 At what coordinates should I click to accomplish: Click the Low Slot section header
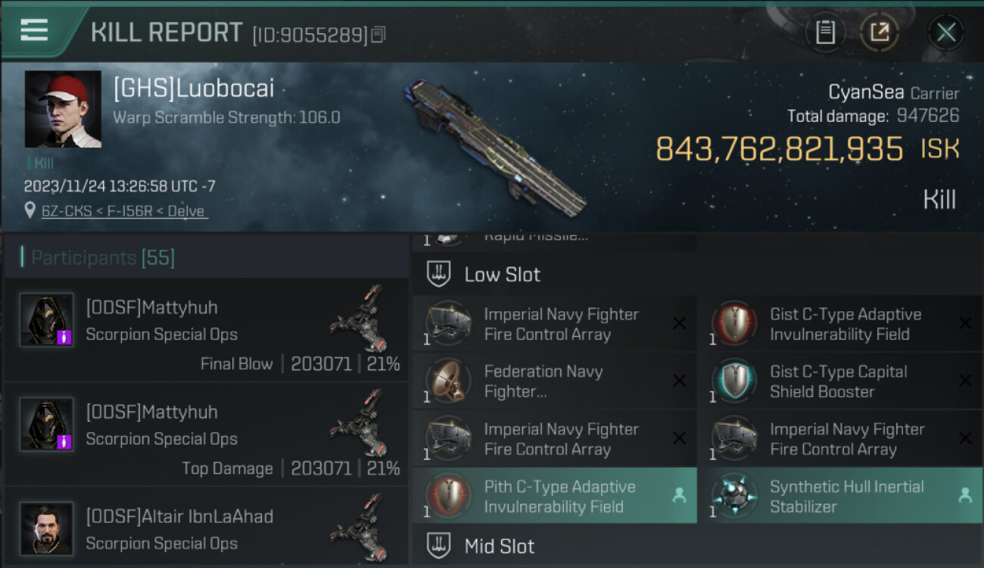pyautogui.click(x=502, y=274)
